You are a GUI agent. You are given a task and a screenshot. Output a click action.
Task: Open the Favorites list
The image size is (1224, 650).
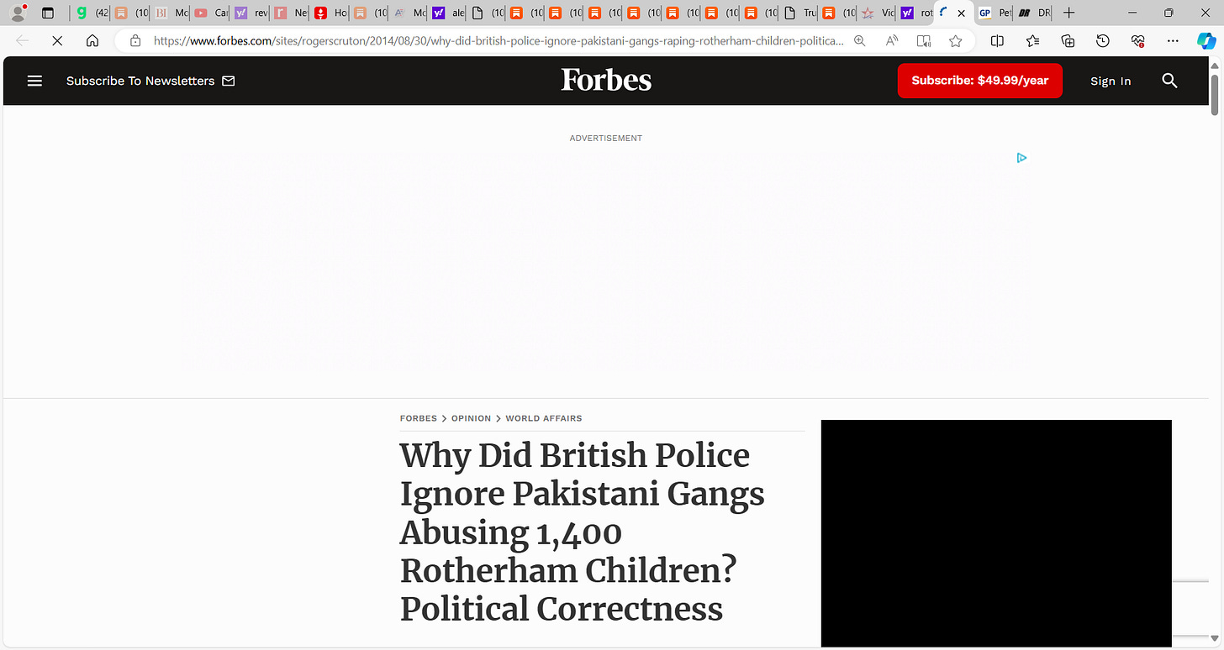click(1032, 40)
